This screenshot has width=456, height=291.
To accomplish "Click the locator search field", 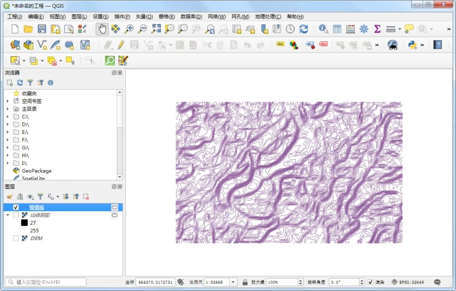I will point(45,282).
